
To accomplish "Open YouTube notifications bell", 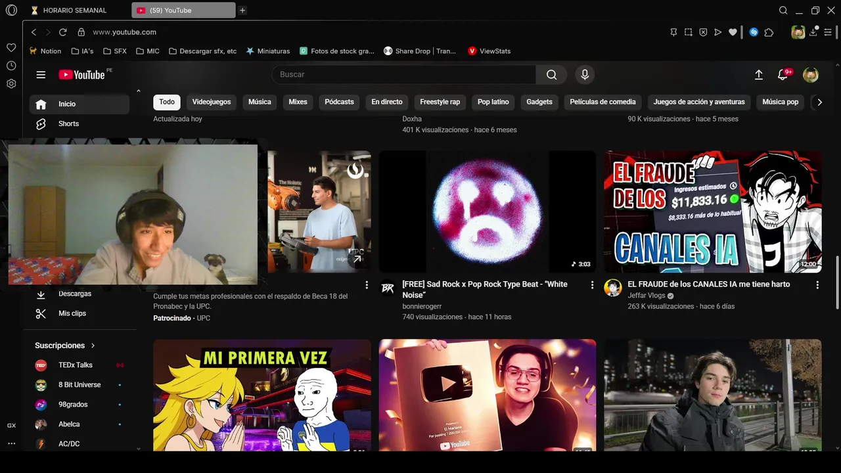I will [x=783, y=75].
